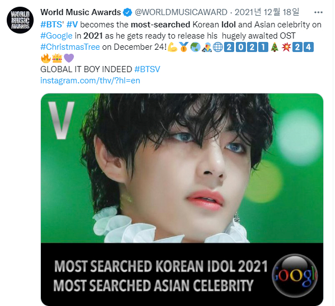
Task: Click the blue verified badge icon
Action: 128,12
